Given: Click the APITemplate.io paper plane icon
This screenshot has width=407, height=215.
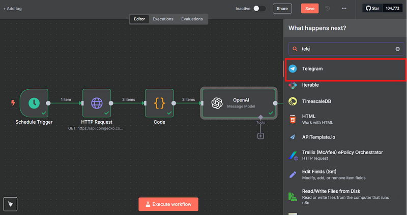Looking at the screenshot, I should click(x=293, y=137).
